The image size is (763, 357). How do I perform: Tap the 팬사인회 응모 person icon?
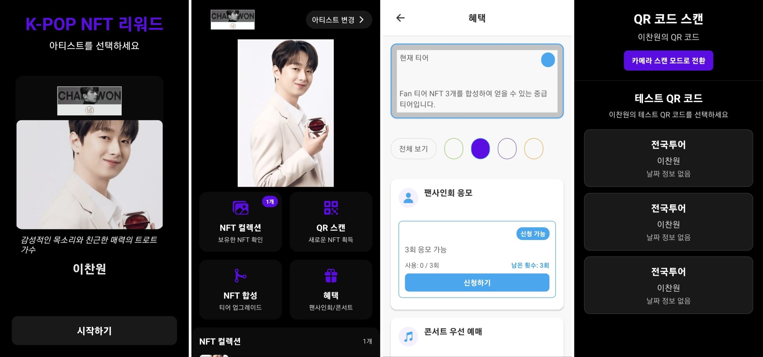tap(408, 198)
